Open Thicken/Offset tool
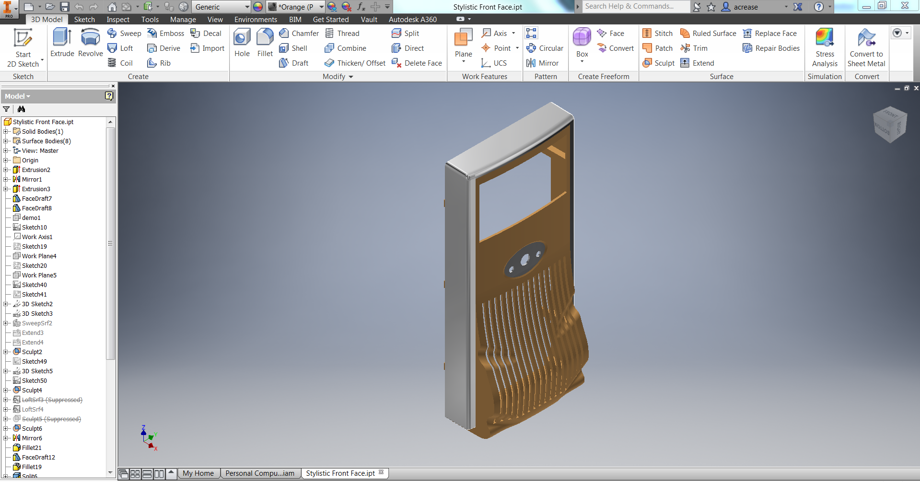 click(355, 63)
